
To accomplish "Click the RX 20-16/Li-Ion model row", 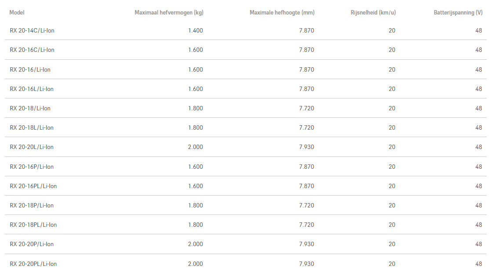I will pos(30,69).
